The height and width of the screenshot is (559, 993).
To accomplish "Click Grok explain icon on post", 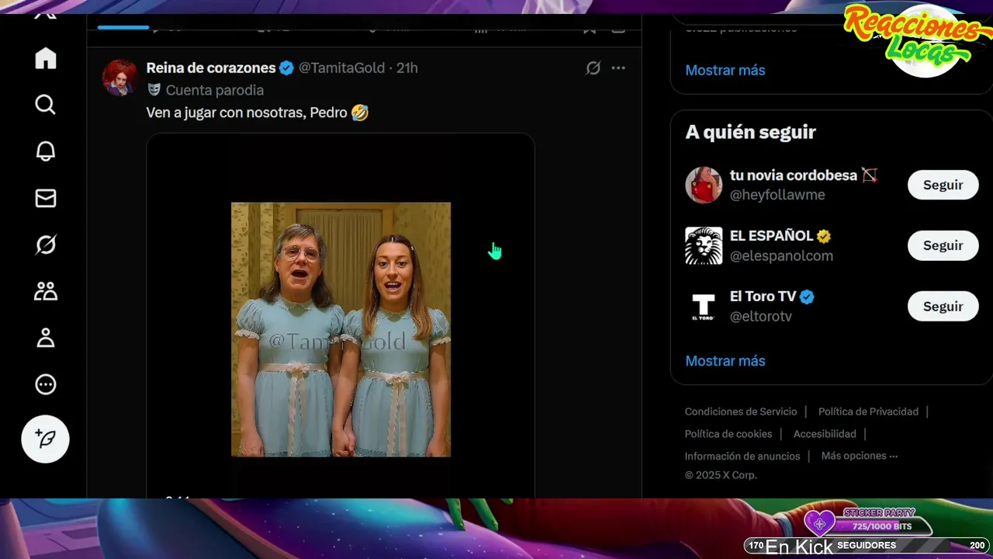I will [x=593, y=68].
